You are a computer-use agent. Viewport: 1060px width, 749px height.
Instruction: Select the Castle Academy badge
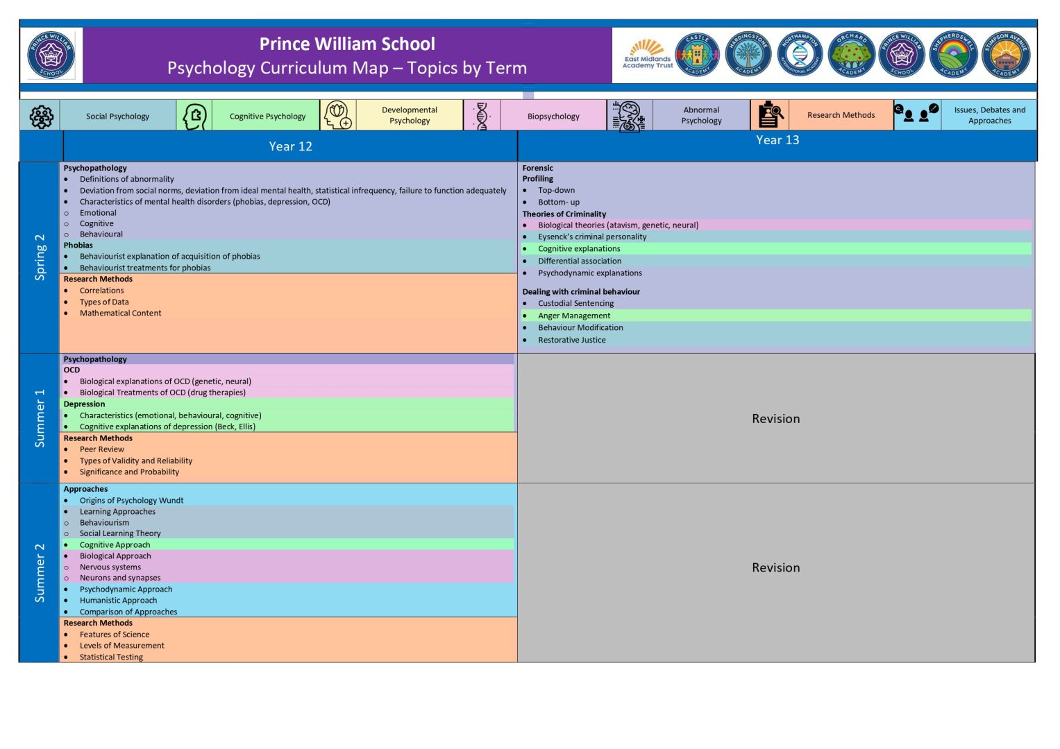(x=697, y=55)
